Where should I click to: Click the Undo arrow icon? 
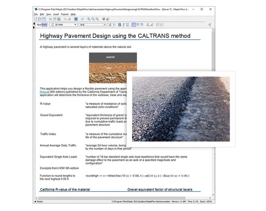pos(65,19)
